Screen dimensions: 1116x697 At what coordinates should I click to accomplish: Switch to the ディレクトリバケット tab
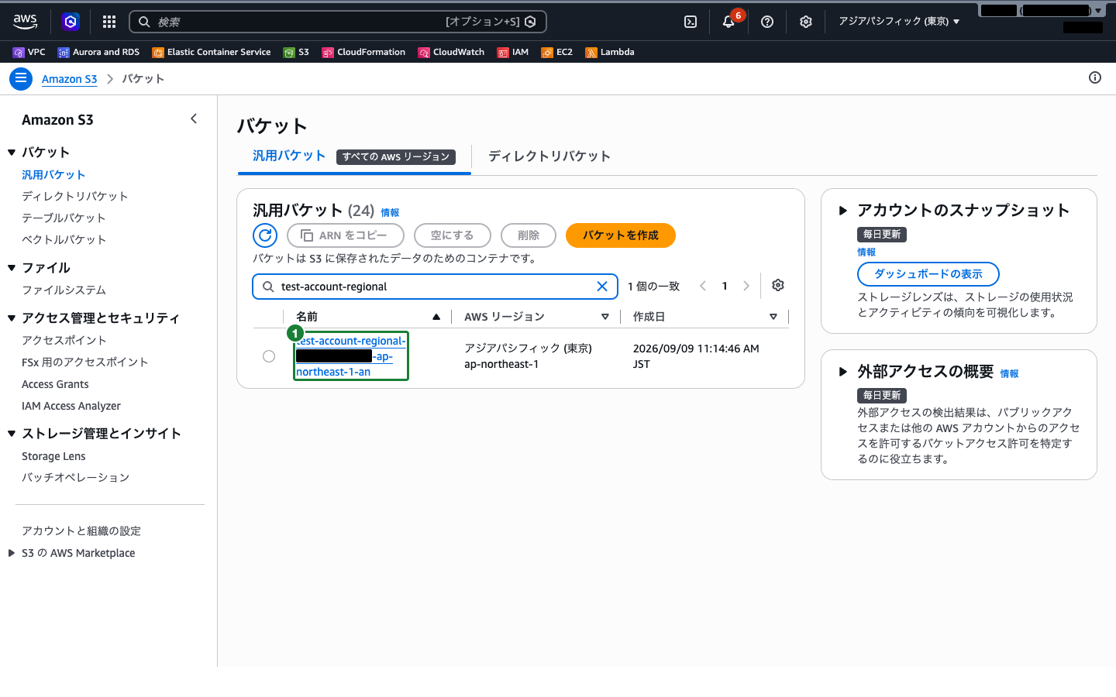[549, 156]
